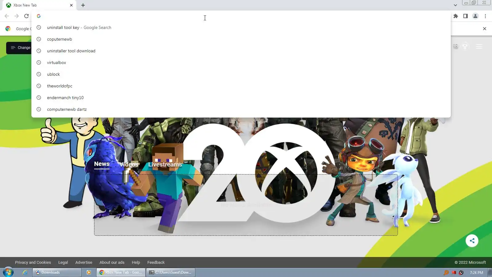Select the Xbox New Tab browser tab
Image resolution: width=492 pixels, height=277 pixels.
(39, 5)
